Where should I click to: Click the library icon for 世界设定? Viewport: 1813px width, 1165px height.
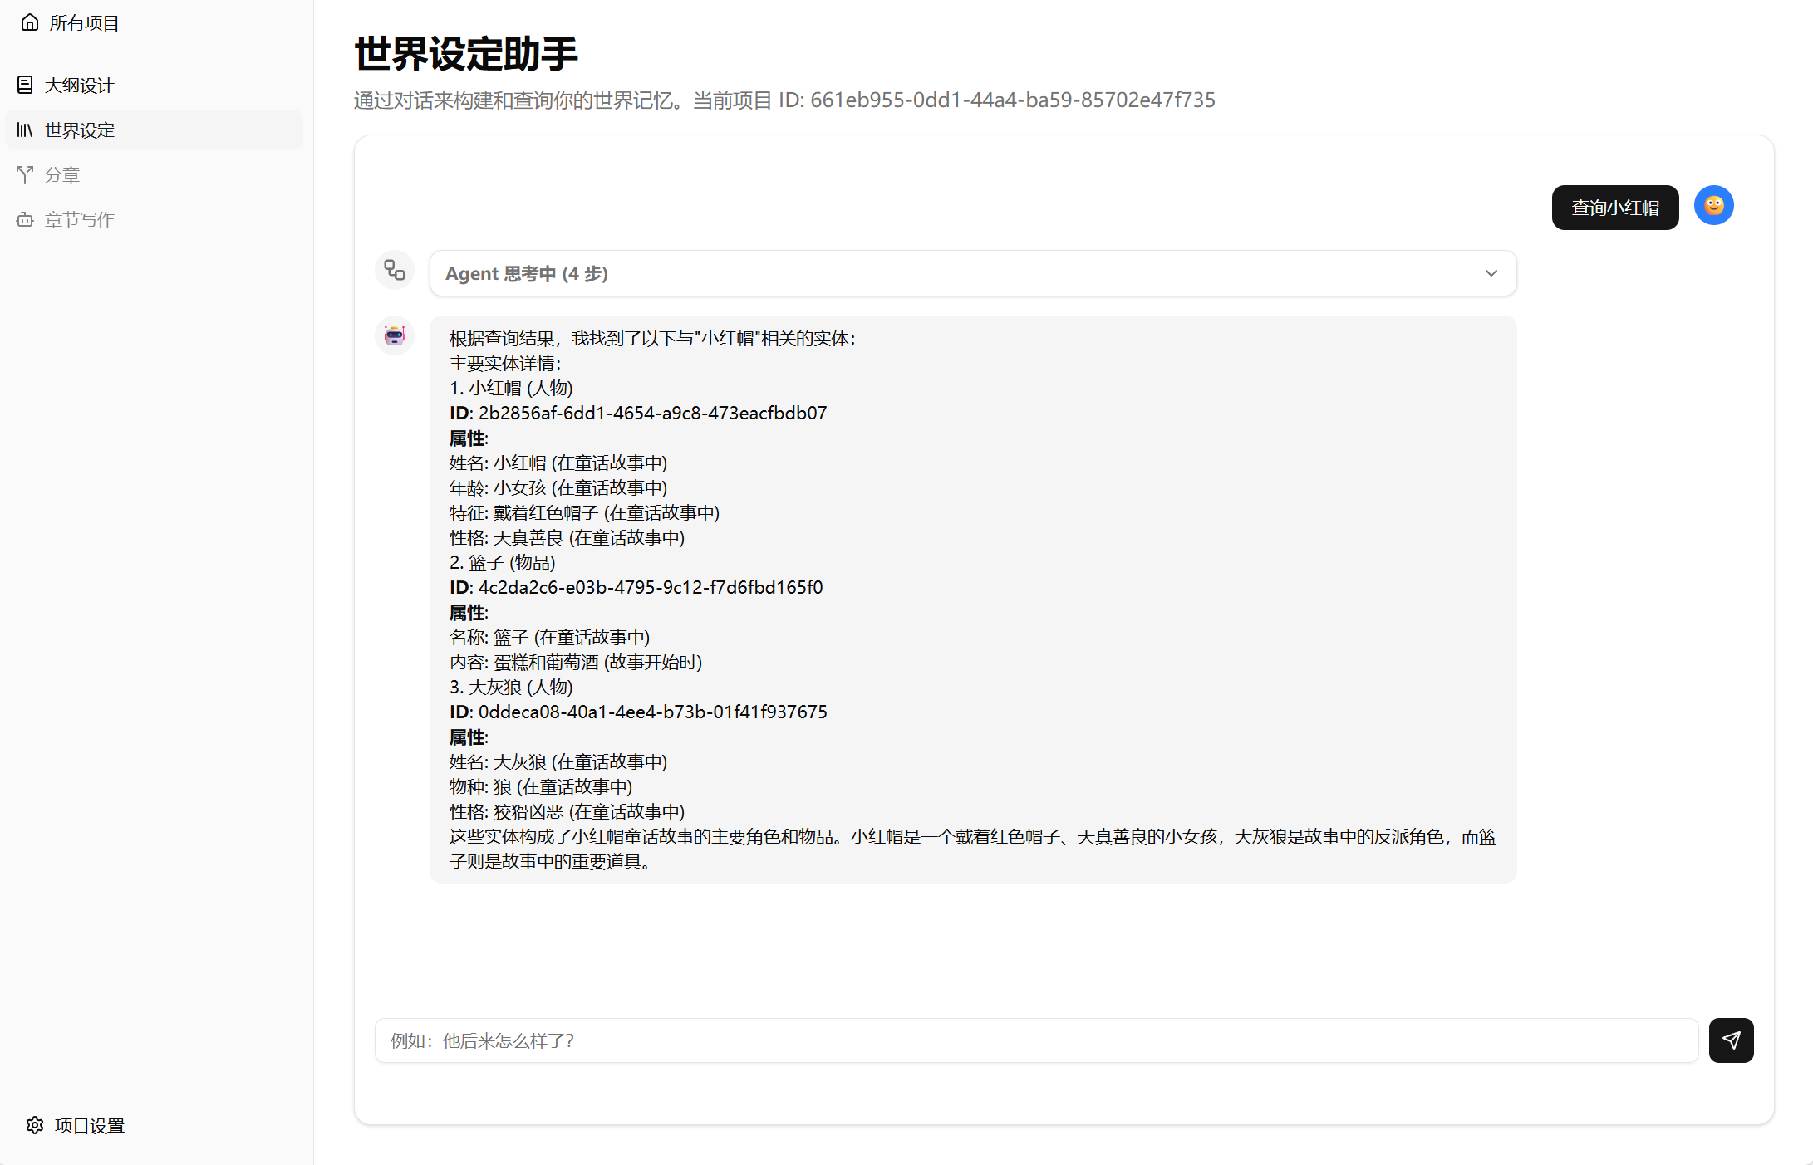25,130
